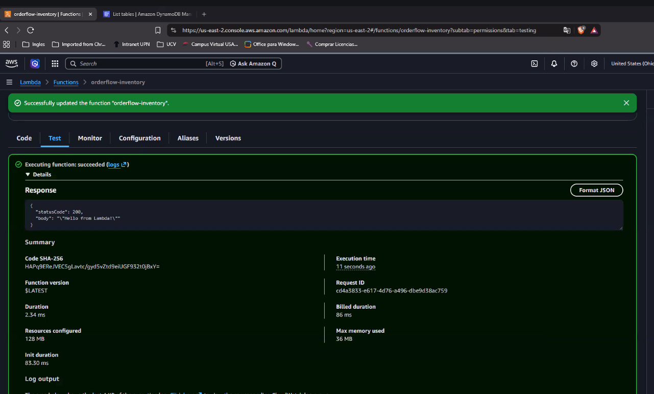Screen dimensions: 654x394
Task: Click the bookmark icon in the address bar
Action: (x=158, y=30)
